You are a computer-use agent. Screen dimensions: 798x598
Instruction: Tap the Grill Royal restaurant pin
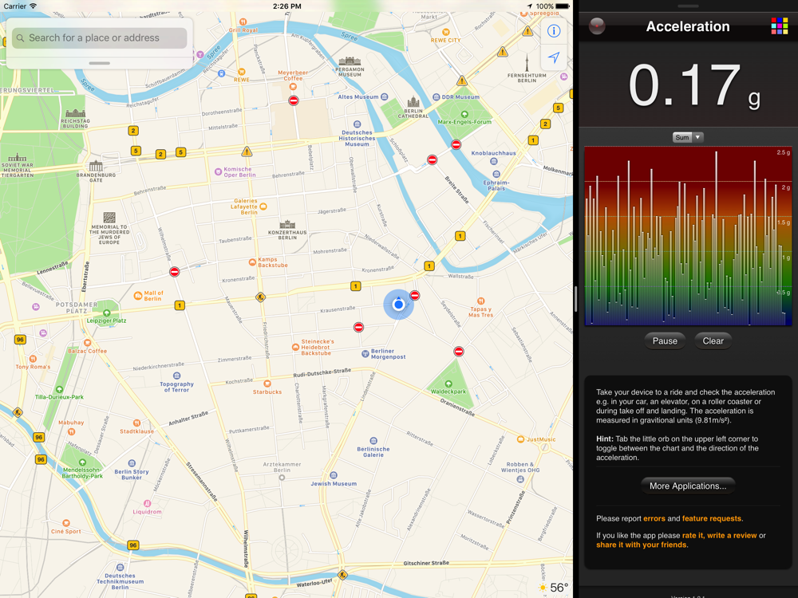tap(243, 22)
